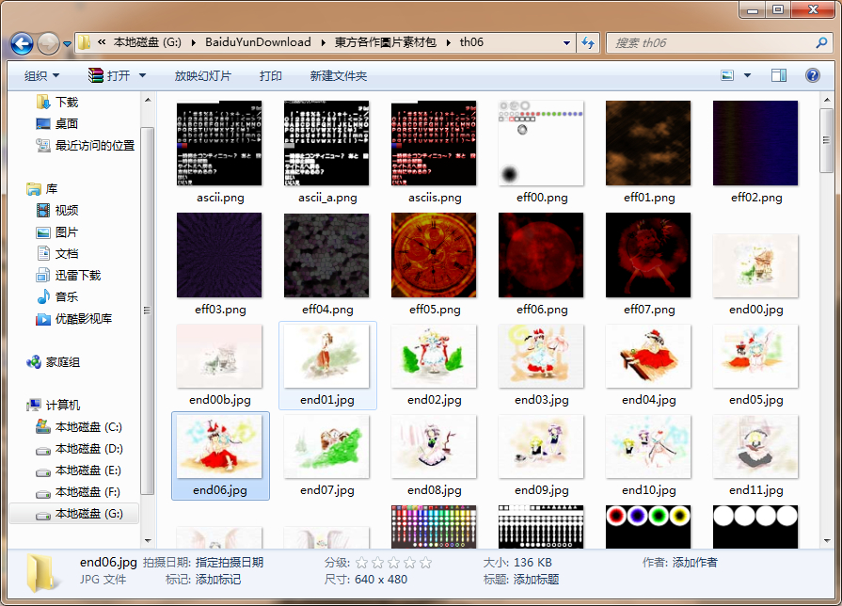
Task: Expand the 组织 dropdown menu
Action: click(41, 75)
